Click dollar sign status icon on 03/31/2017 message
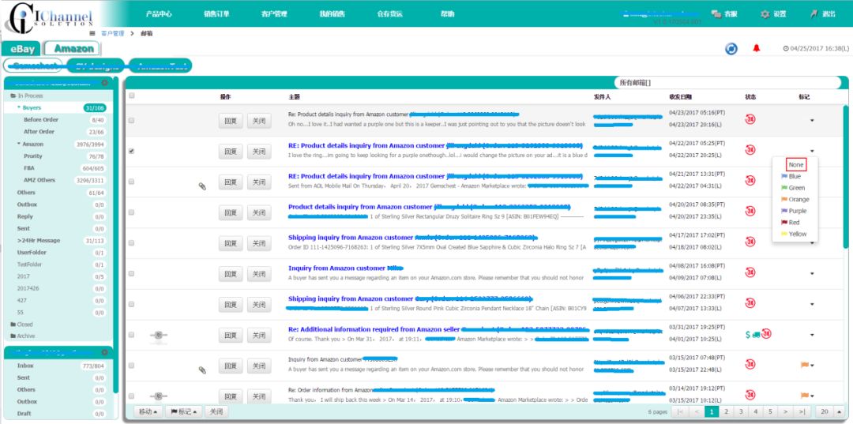853x424 pixels. (x=748, y=334)
